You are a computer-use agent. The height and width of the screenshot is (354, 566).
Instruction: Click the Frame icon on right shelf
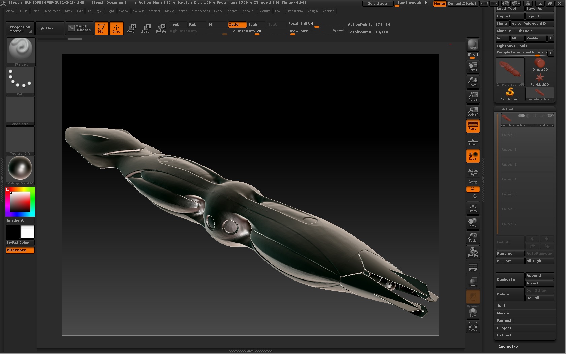[472, 207]
